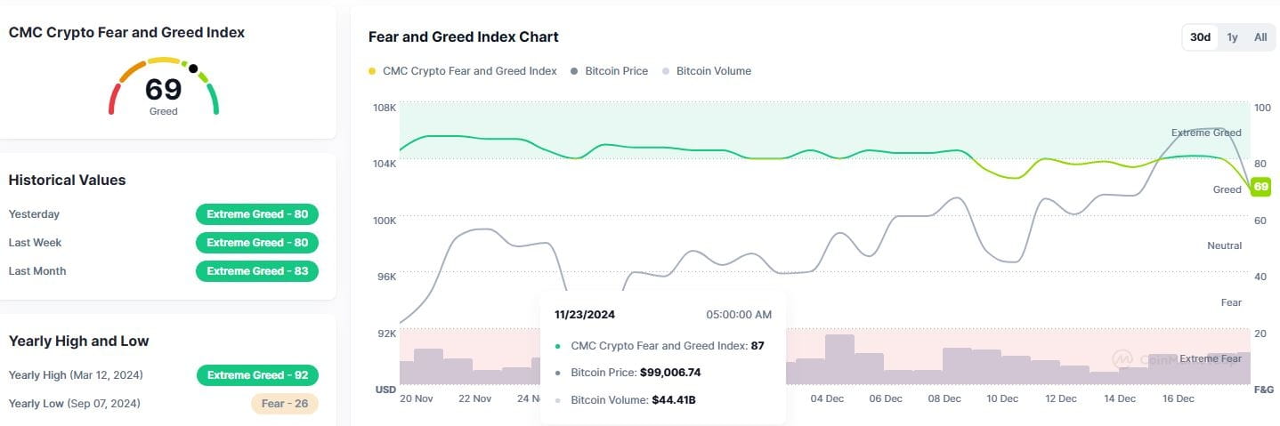
Task: Switch chart range to 30d
Action: click(x=1200, y=37)
